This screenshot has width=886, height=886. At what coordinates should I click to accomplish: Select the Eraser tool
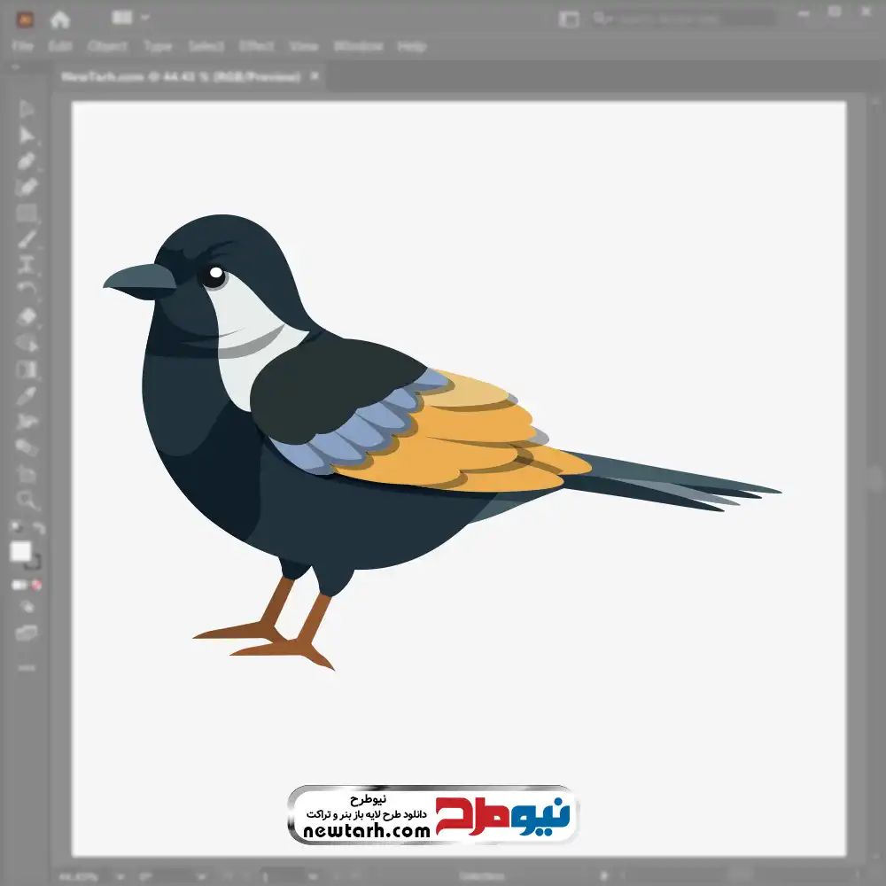pos(27,316)
